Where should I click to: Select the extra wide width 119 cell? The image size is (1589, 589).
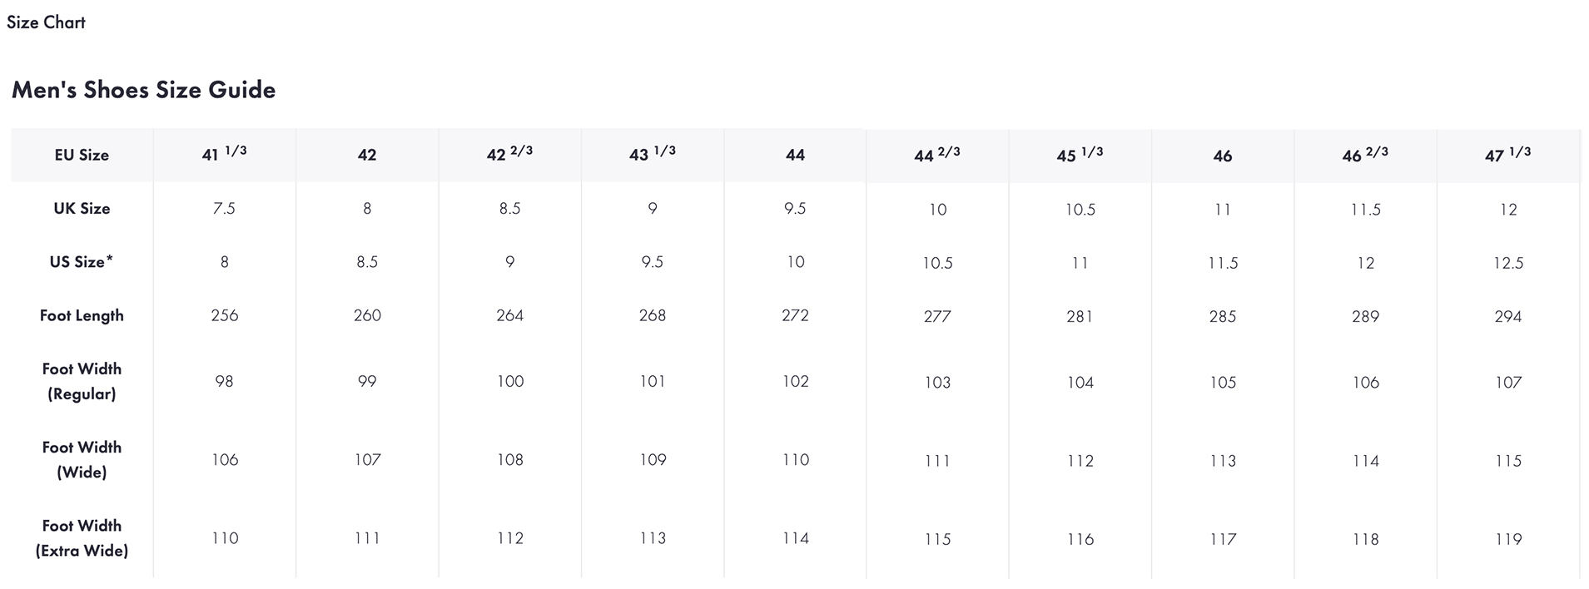click(1507, 539)
